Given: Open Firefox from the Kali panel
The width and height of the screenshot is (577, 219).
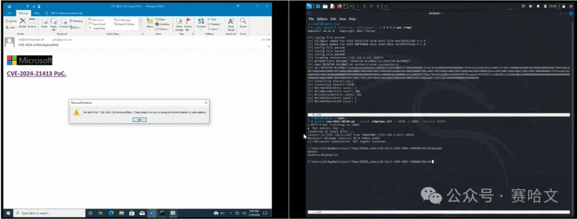Looking at the screenshot, I should point(339,6).
